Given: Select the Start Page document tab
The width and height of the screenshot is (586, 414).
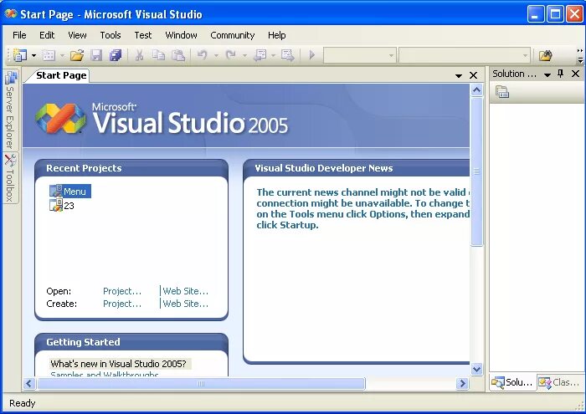Looking at the screenshot, I should click(x=61, y=75).
